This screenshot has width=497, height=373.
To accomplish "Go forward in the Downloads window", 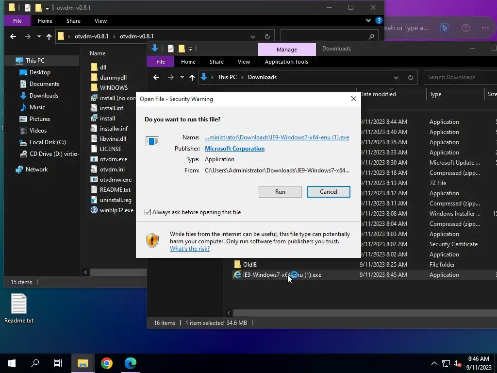I will 170,77.
